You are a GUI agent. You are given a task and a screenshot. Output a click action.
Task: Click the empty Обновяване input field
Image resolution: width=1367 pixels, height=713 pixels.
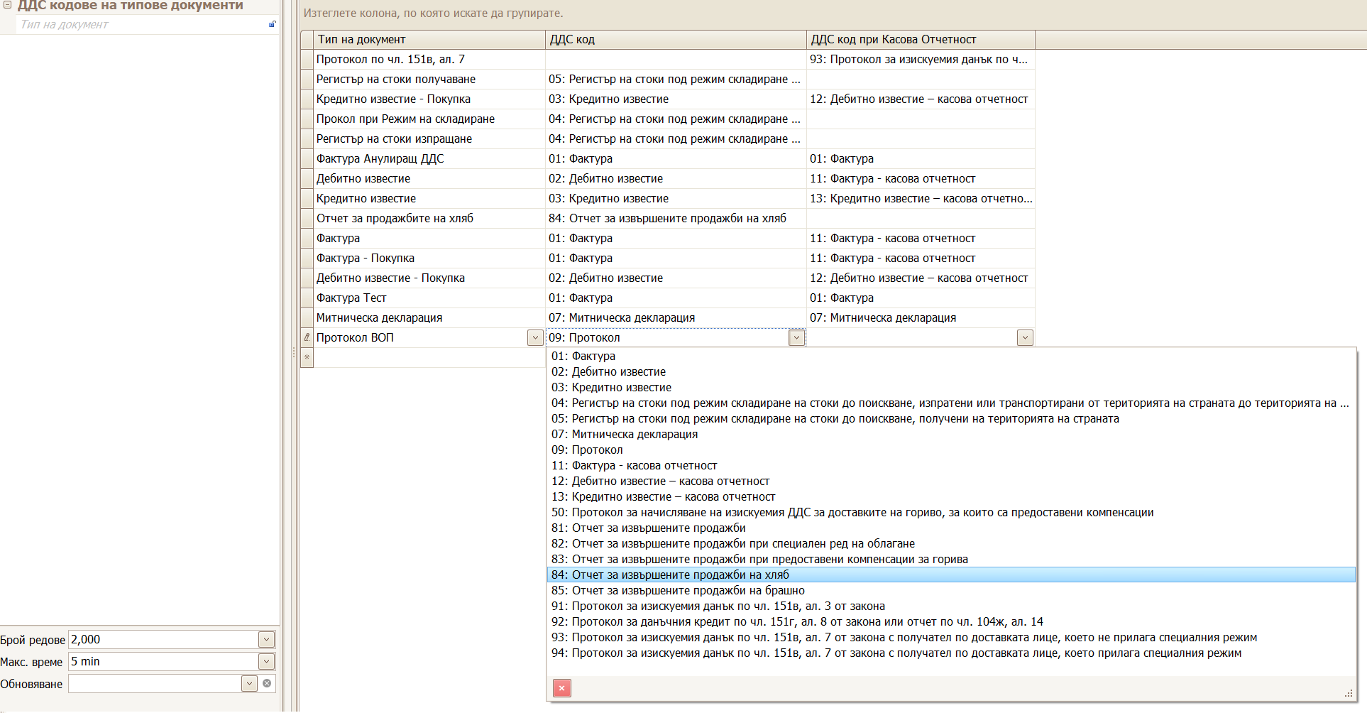click(155, 683)
